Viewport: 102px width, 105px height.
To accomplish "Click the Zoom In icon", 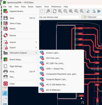I will click(60, 11).
